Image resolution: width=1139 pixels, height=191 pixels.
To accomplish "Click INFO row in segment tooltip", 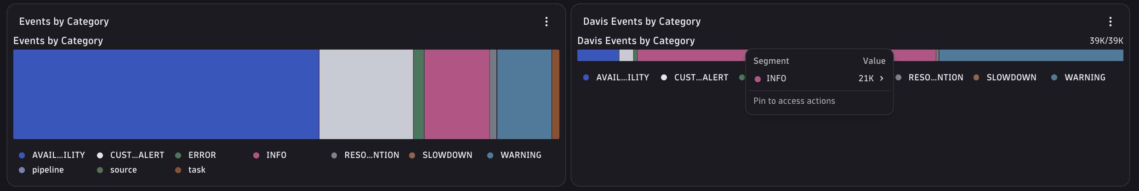I will point(819,79).
